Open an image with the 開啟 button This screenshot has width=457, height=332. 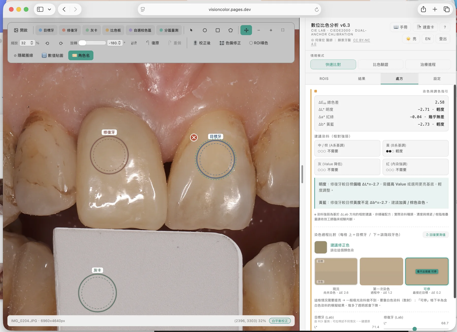tap(21, 30)
